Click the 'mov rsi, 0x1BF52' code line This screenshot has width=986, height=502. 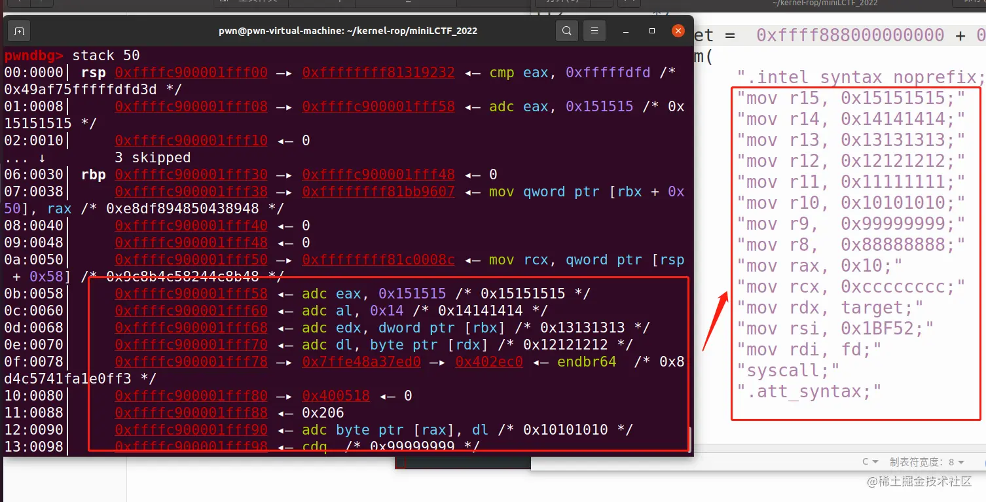pyautogui.click(x=835, y=329)
